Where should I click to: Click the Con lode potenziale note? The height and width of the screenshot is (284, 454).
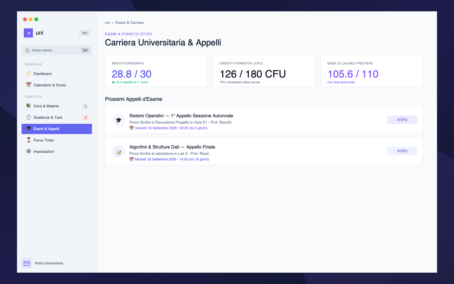pyautogui.click(x=341, y=82)
